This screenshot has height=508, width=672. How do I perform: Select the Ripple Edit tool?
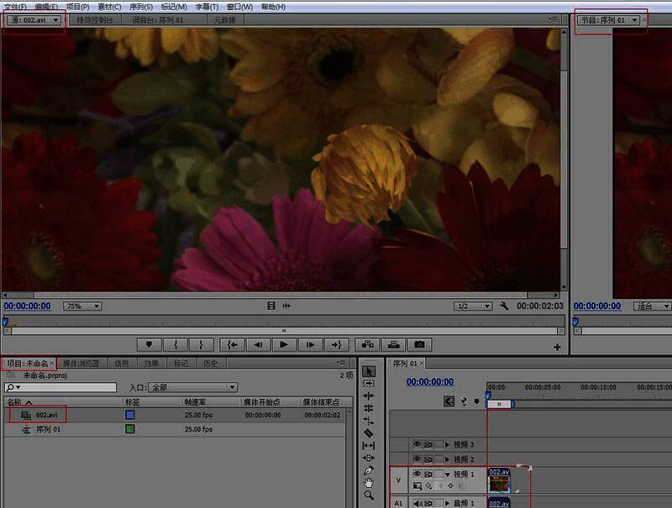(x=368, y=395)
